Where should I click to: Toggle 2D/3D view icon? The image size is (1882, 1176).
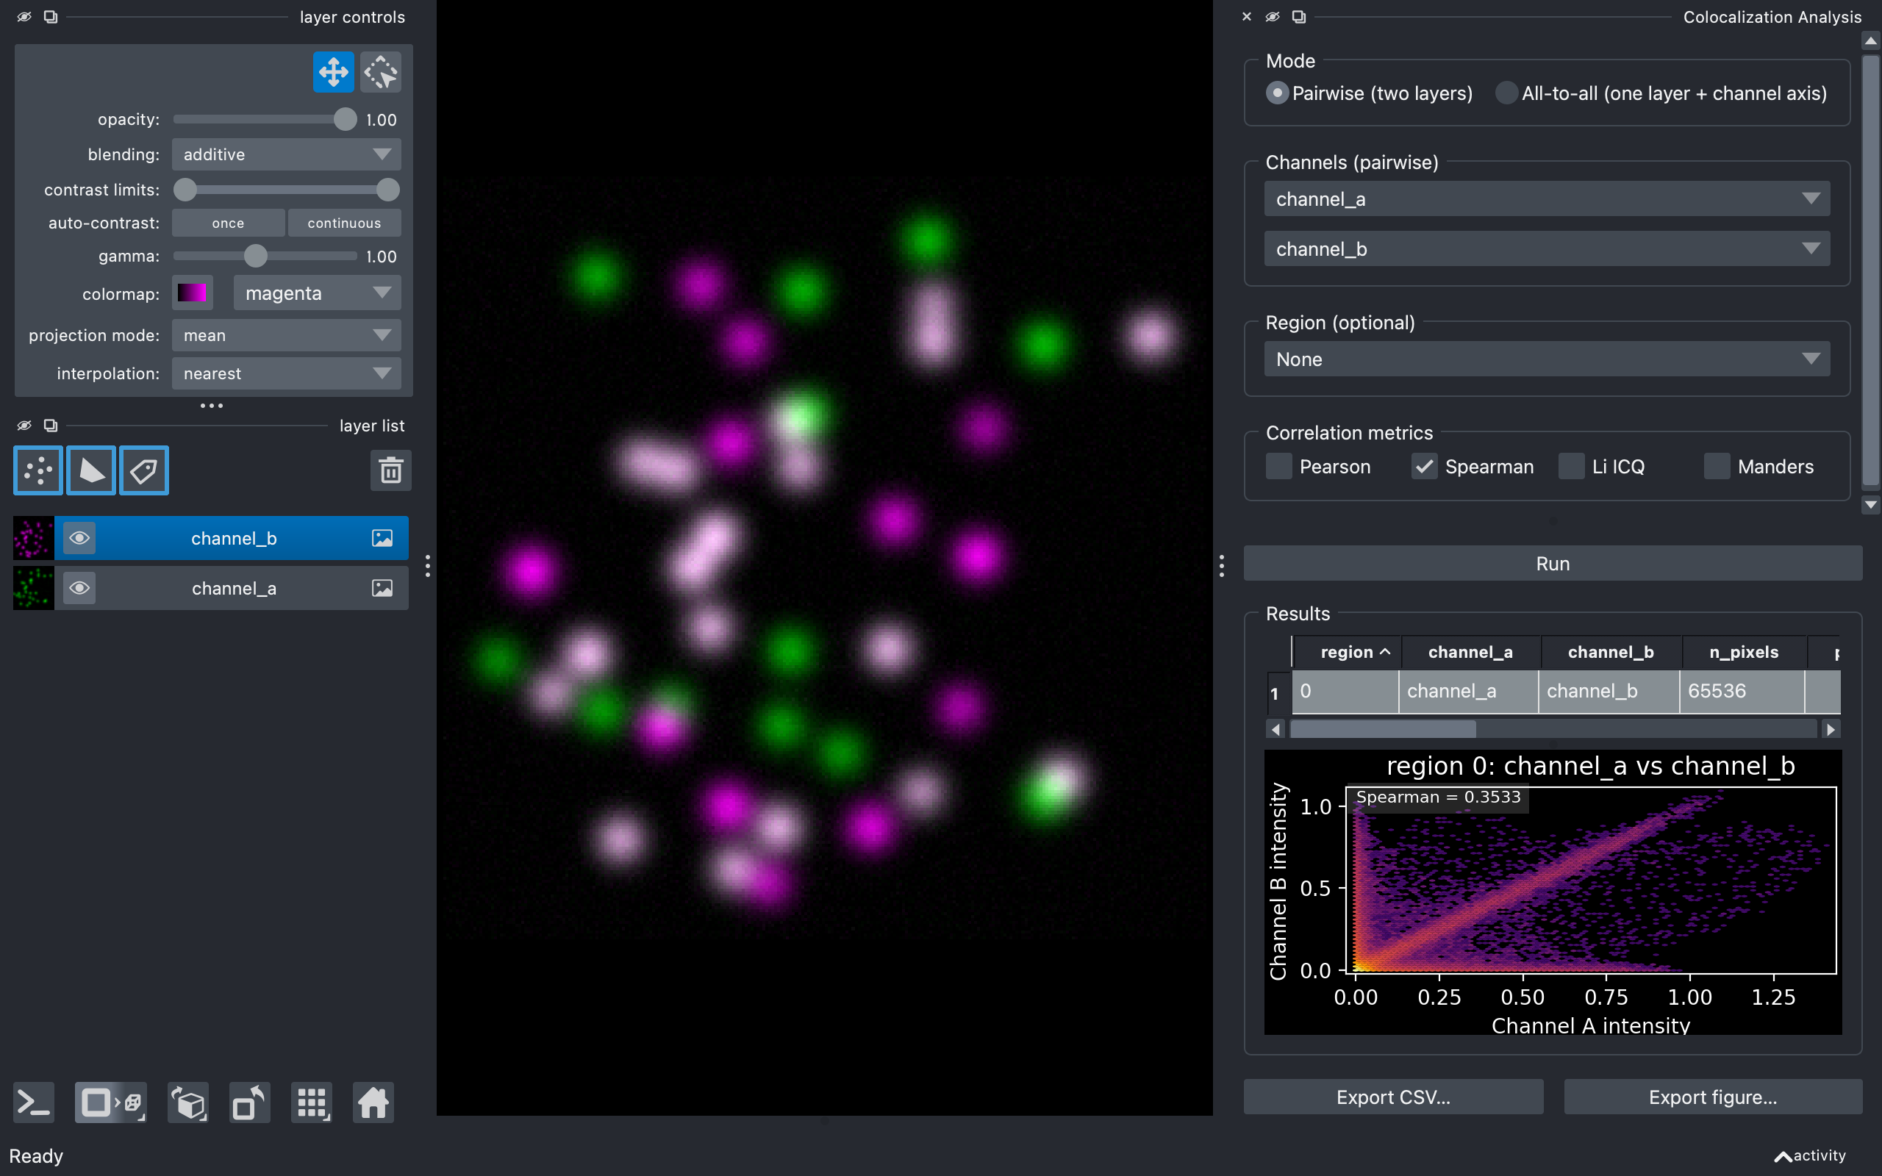(x=110, y=1102)
